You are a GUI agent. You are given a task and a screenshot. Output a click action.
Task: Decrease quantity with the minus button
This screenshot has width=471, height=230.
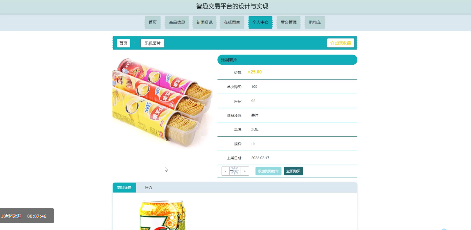pos(225,171)
